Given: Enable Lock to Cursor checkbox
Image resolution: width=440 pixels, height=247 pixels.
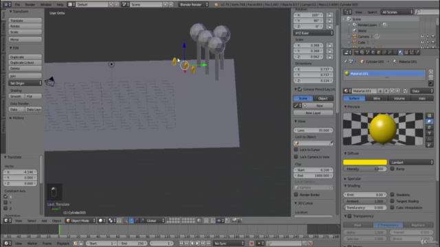Looking at the screenshot, I should tap(296, 150).
